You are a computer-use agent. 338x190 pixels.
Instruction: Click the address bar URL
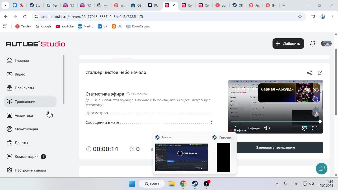pos(92,17)
